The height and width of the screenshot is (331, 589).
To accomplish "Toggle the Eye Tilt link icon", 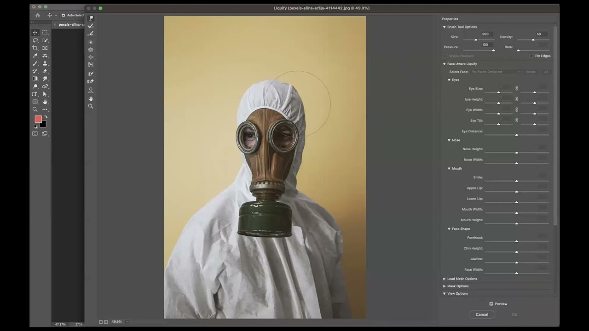I will pos(517,120).
